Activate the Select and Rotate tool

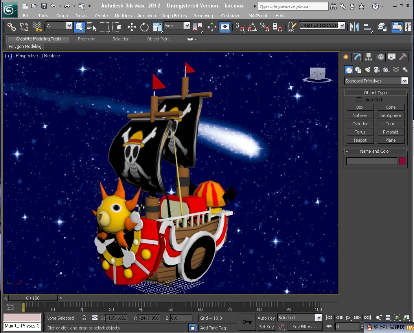tap(144, 27)
